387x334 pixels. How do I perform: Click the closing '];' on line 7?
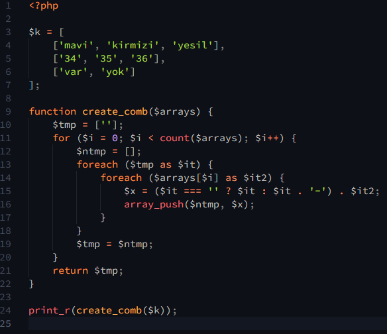[34, 85]
